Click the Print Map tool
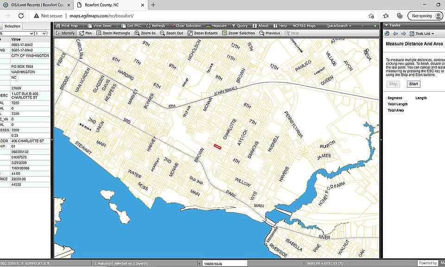 (67, 25)
